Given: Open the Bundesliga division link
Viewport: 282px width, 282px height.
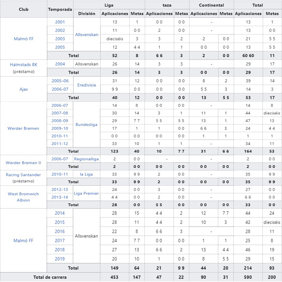Looking at the screenshot, I should tap(87, 125).
